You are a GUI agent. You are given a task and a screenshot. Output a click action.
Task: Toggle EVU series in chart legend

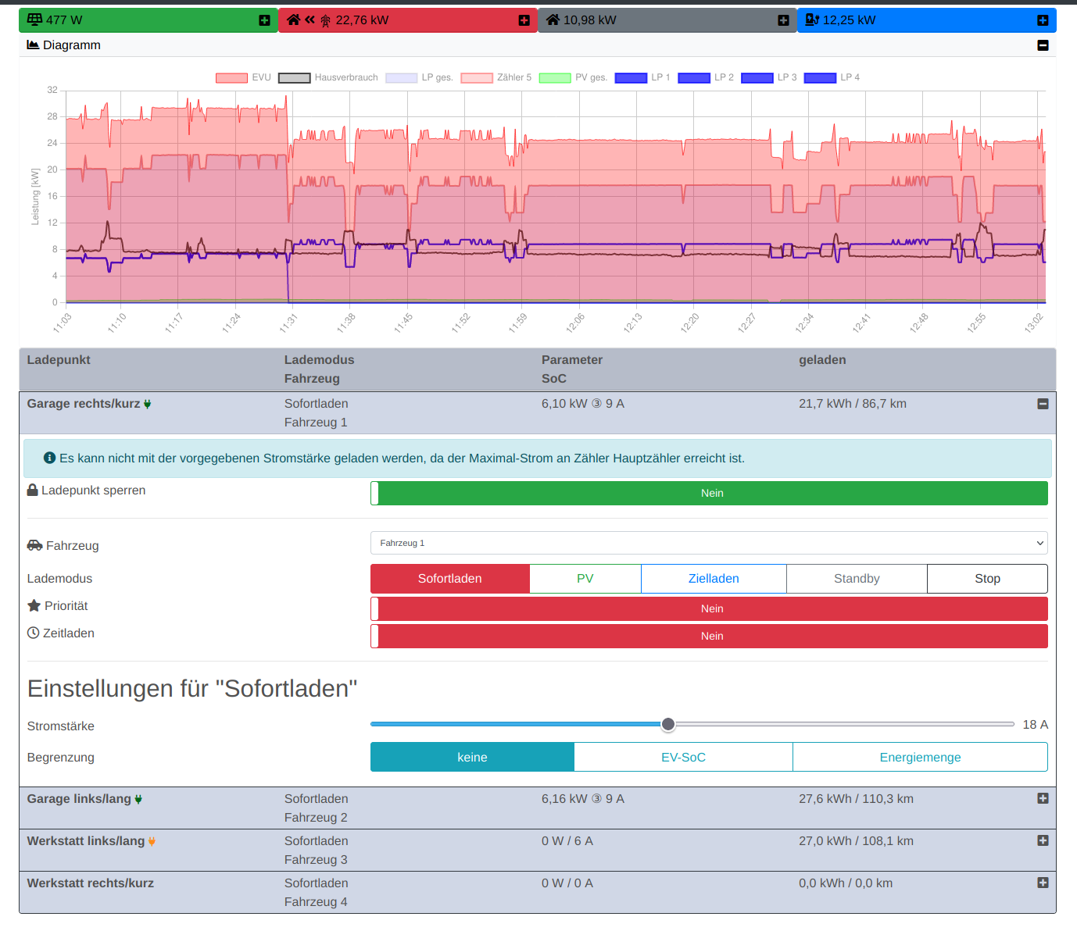click(243, 77)
